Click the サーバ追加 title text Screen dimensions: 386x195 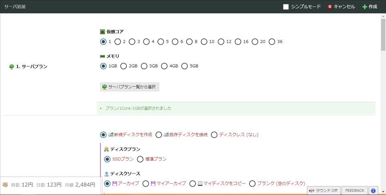[x=15, y=7]
